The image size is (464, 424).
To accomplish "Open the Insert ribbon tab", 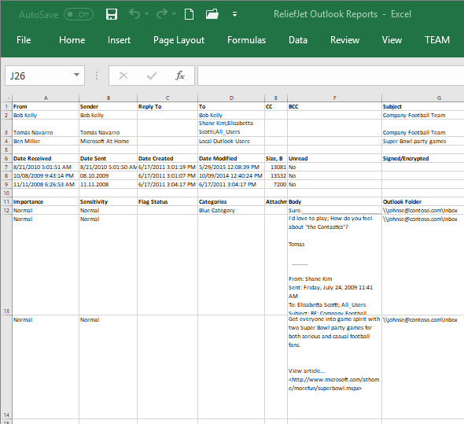I will (x=119, y=40).
